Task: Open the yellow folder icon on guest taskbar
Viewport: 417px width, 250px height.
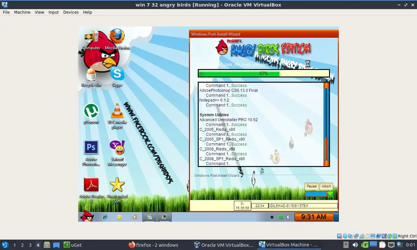Action: [120, 217]
